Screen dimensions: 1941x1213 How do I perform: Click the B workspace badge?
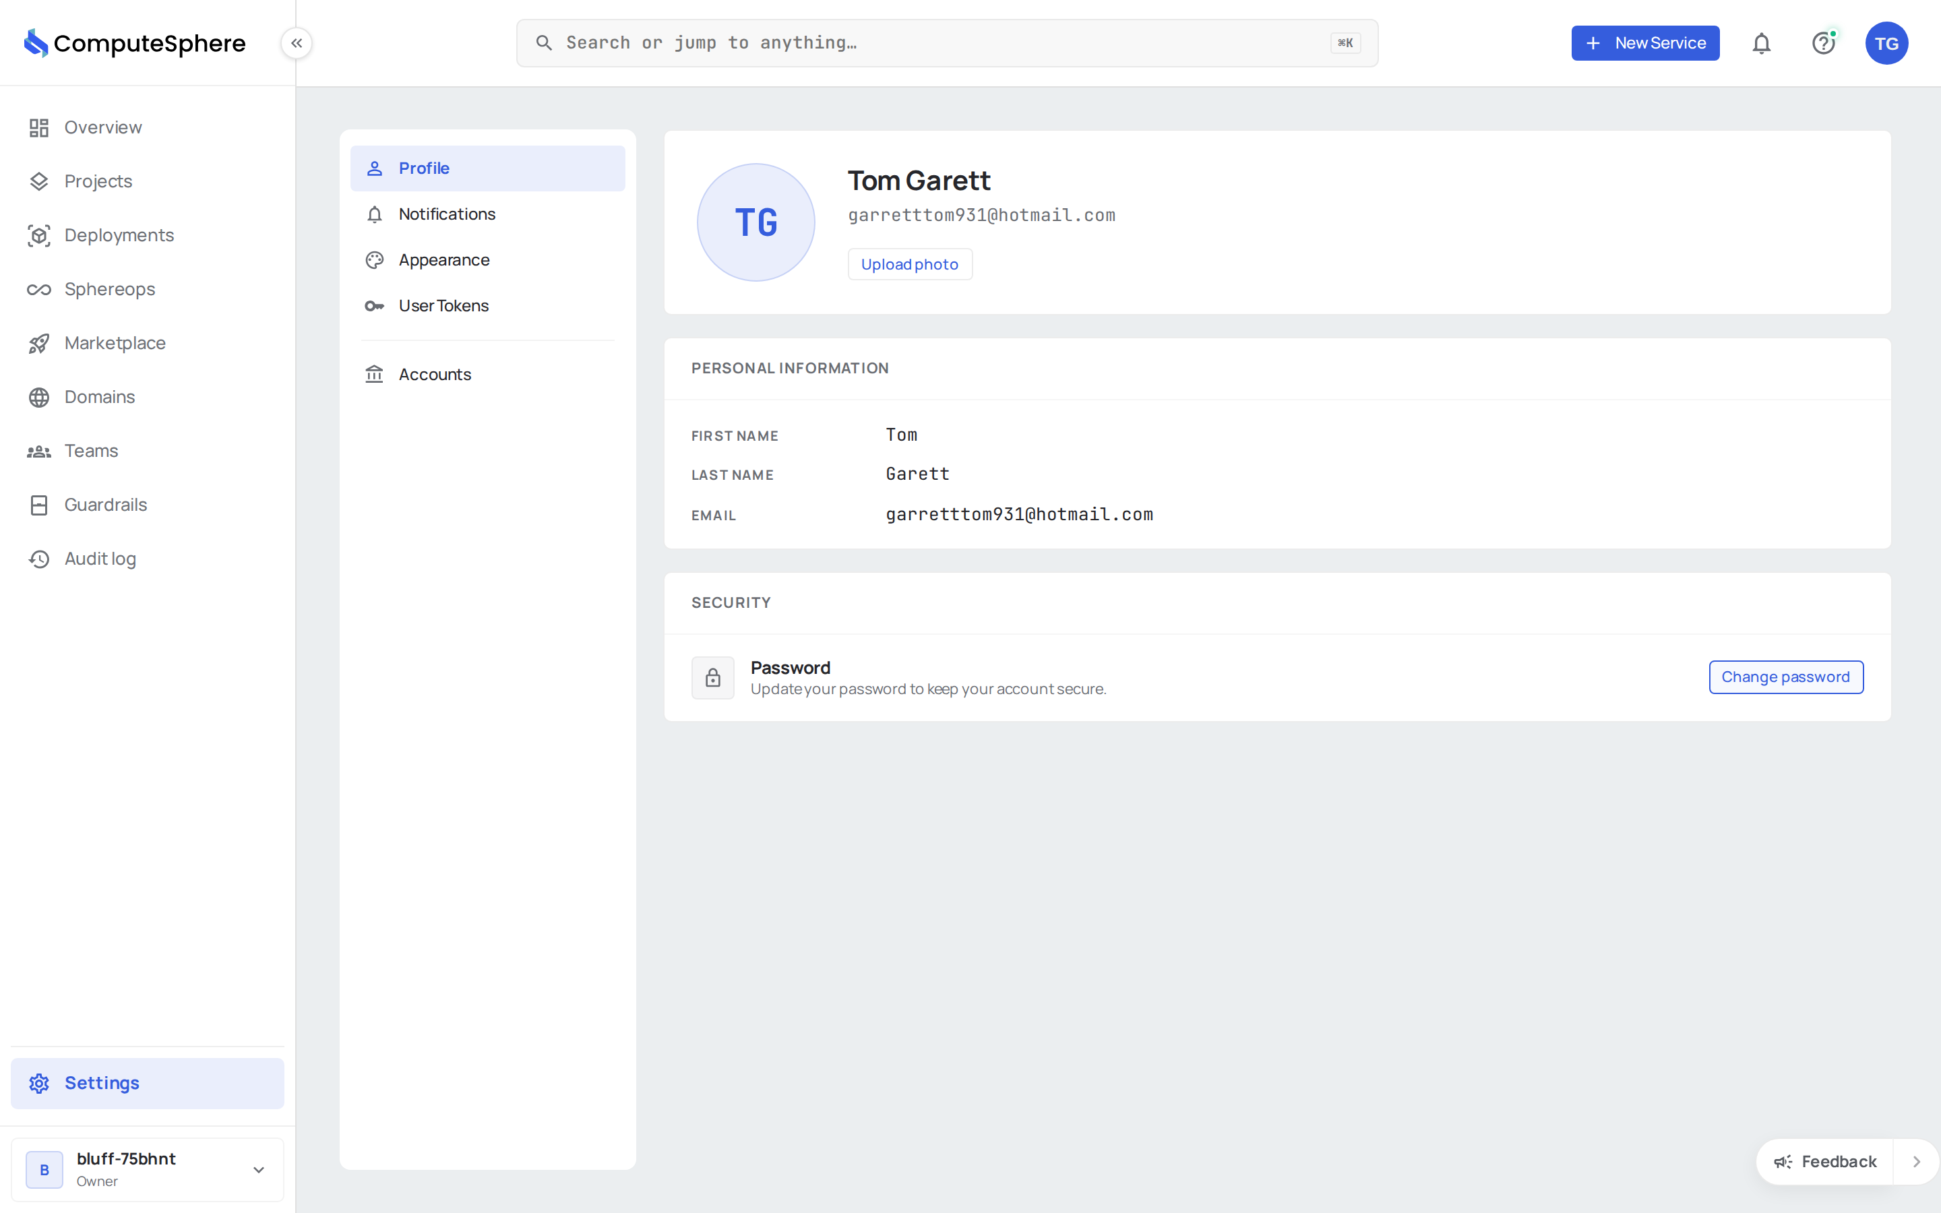coord(44,1170)
